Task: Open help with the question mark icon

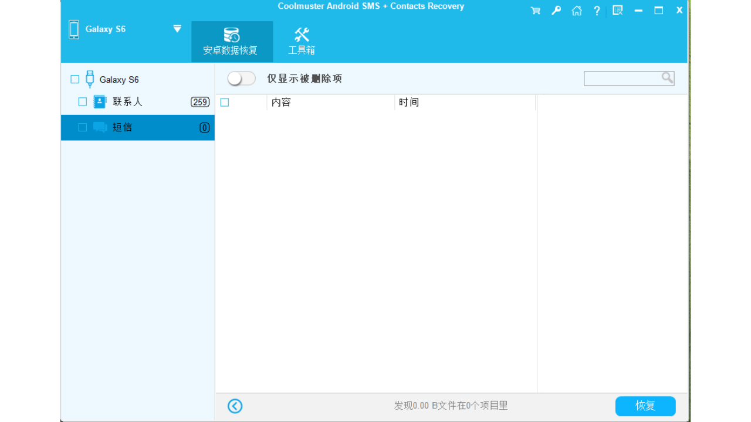Action: [596, 10]
